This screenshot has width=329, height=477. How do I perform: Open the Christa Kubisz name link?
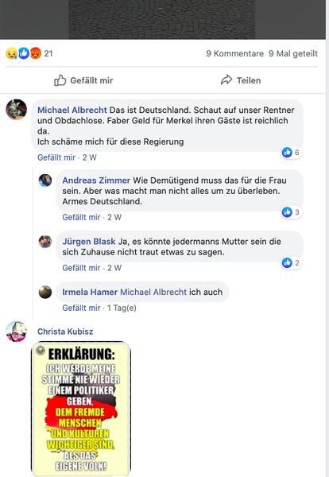(65, 332)
